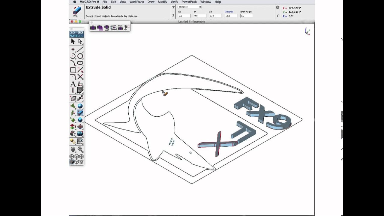The height and width of the screenshot is (216, 384).
Task: Open the ViaCAD Pro 9 application menu
Action: tap(89, 2)
